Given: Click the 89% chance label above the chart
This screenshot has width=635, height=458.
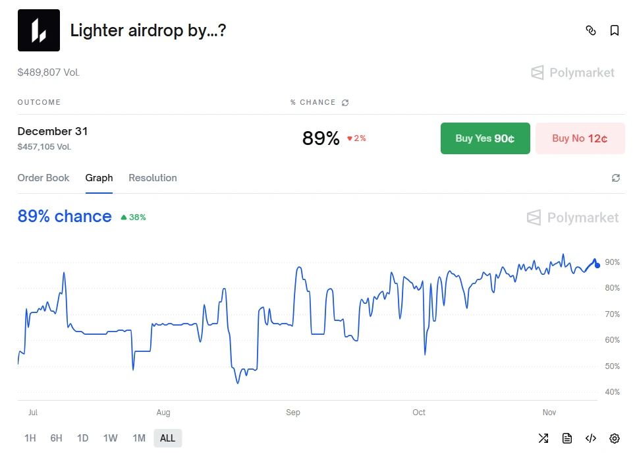Looking at the screenshot, I should coord(64,216).
